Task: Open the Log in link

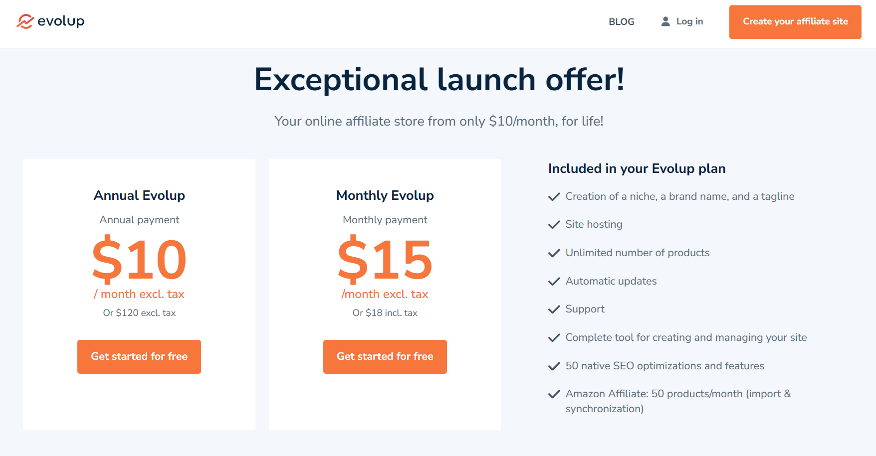Action: (x=689, y=21)
